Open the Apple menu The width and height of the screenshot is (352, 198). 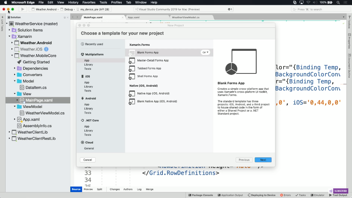coord(5,3)
